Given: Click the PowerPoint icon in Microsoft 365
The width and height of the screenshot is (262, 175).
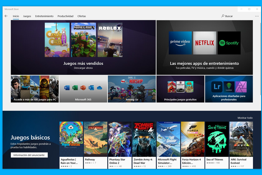Looking at the screenshot, I should [83, 87].
